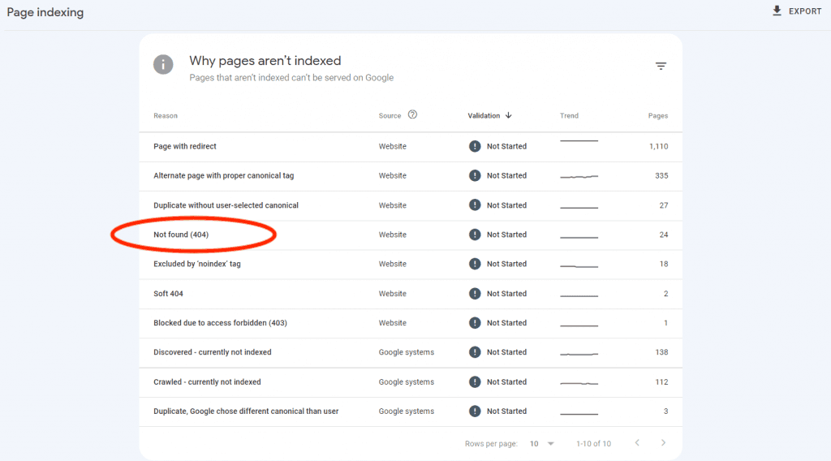831x461 pixels.
Task: Select Blocked due to access forbidden (403)
Action: click(x=220, y=323)
